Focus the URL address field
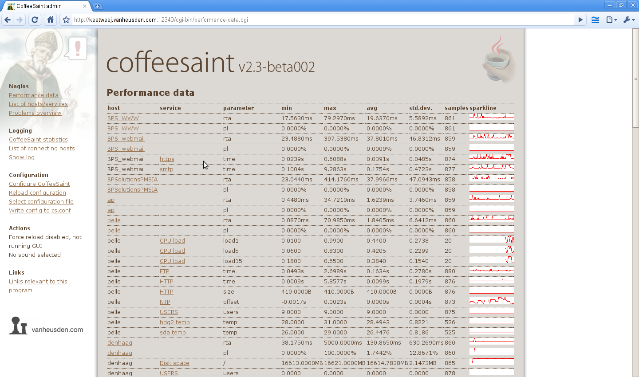The width and height of the screenshot is (639, 377). tap(323, 20)
